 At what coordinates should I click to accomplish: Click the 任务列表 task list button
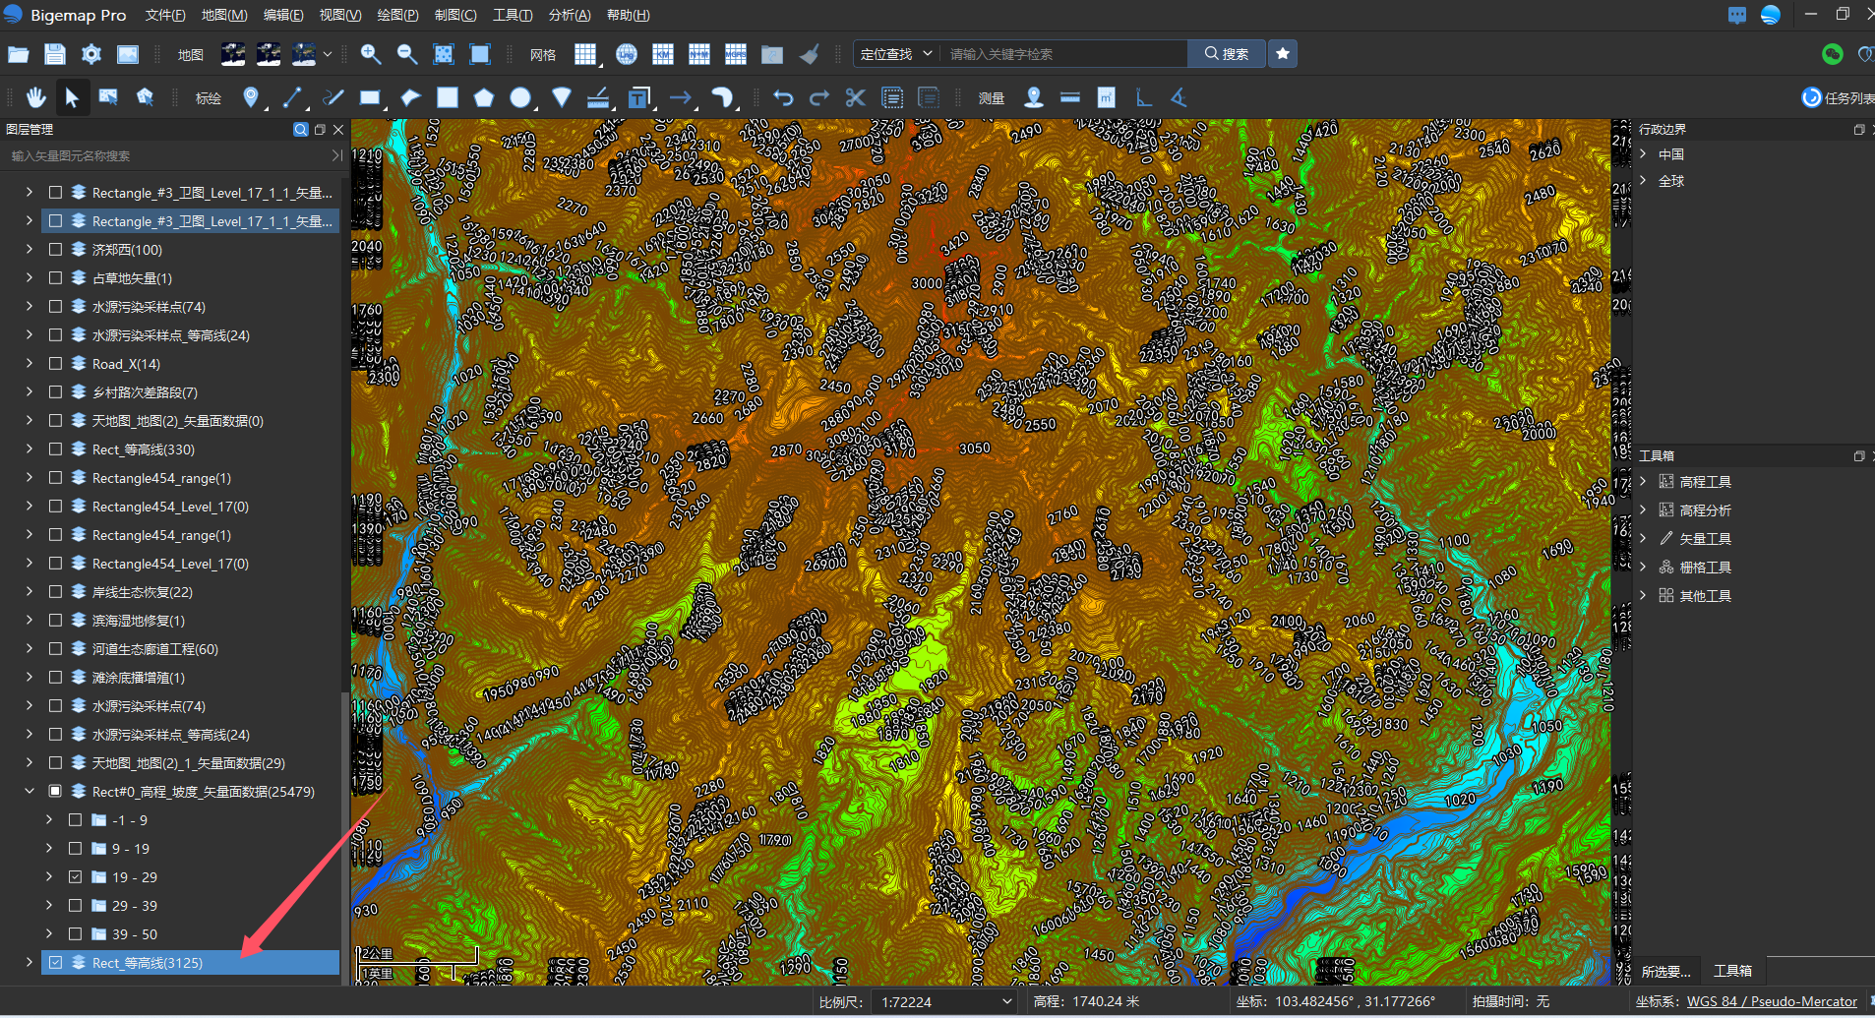(1838, 97)
